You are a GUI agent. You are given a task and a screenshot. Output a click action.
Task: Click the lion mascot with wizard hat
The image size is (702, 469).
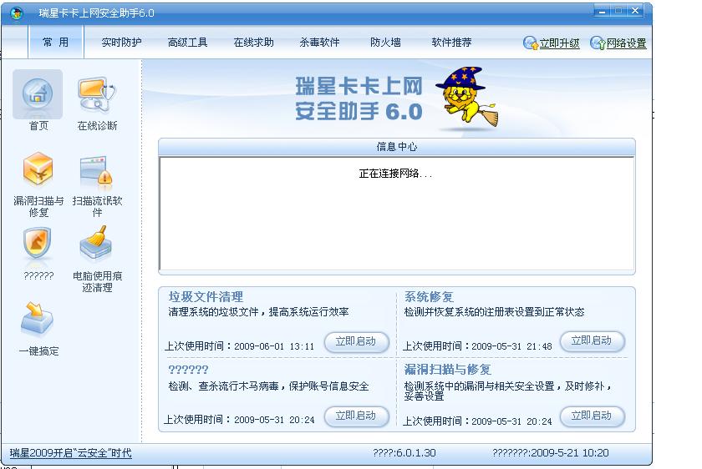(466, 98)
